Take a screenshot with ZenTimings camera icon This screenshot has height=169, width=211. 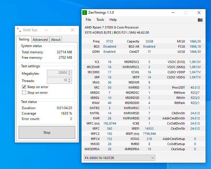click(200, 20)
